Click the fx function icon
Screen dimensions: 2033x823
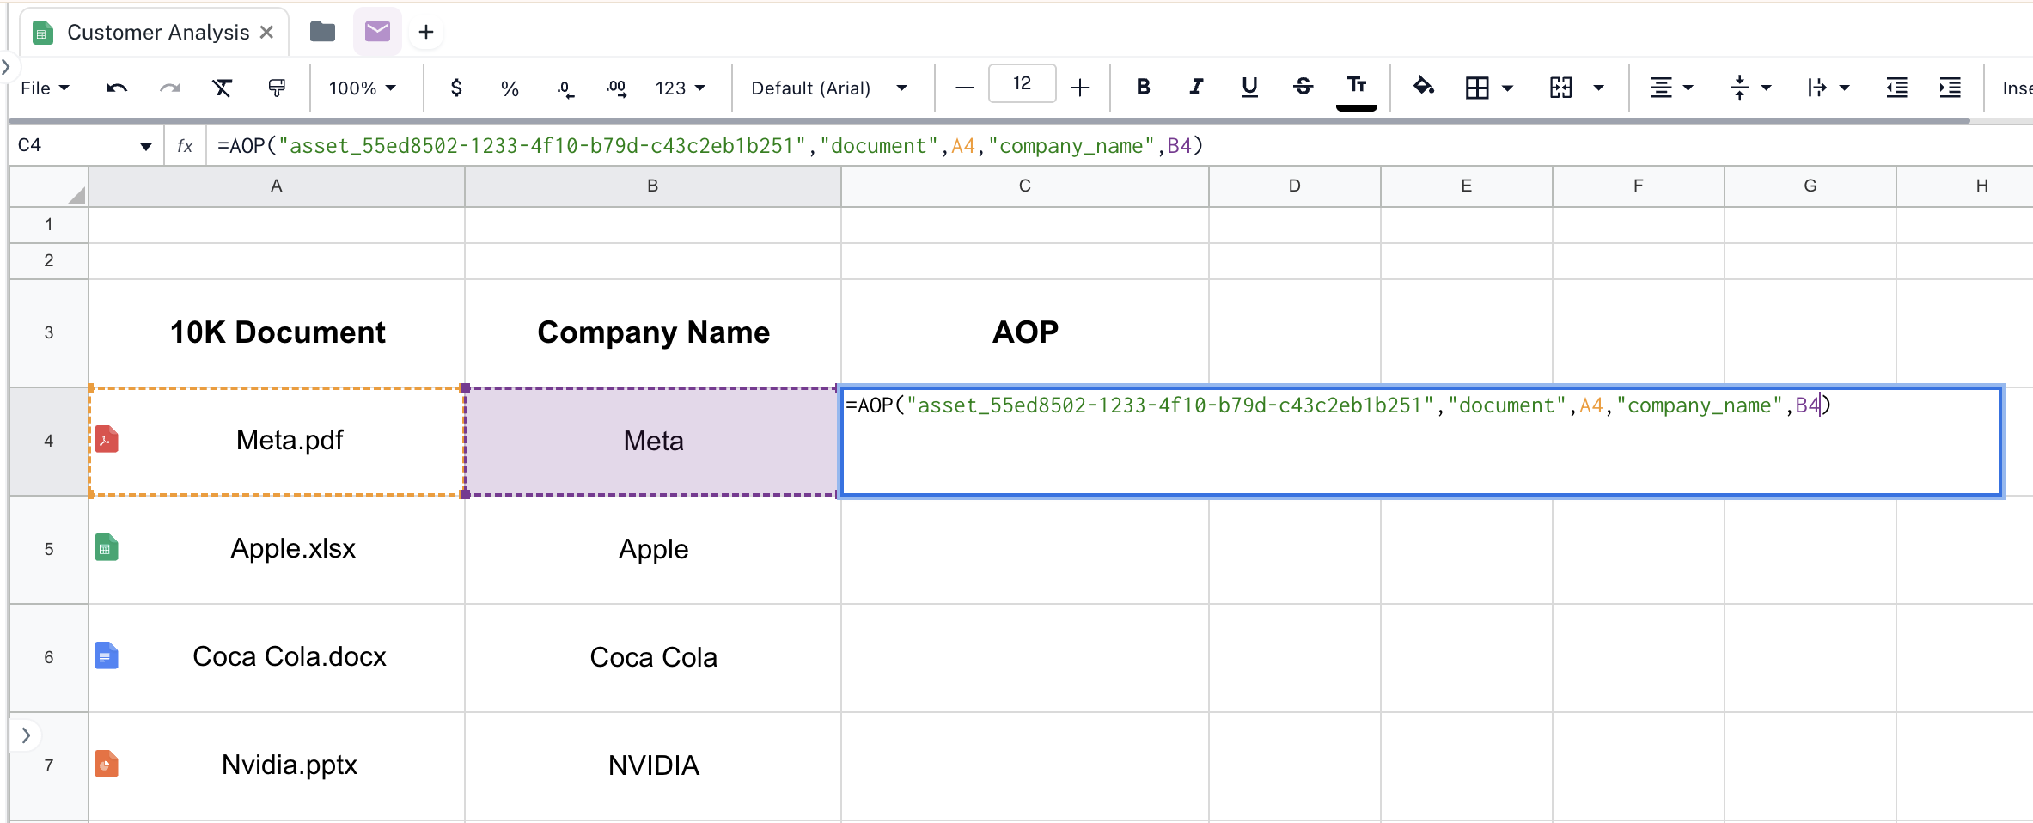185,146
